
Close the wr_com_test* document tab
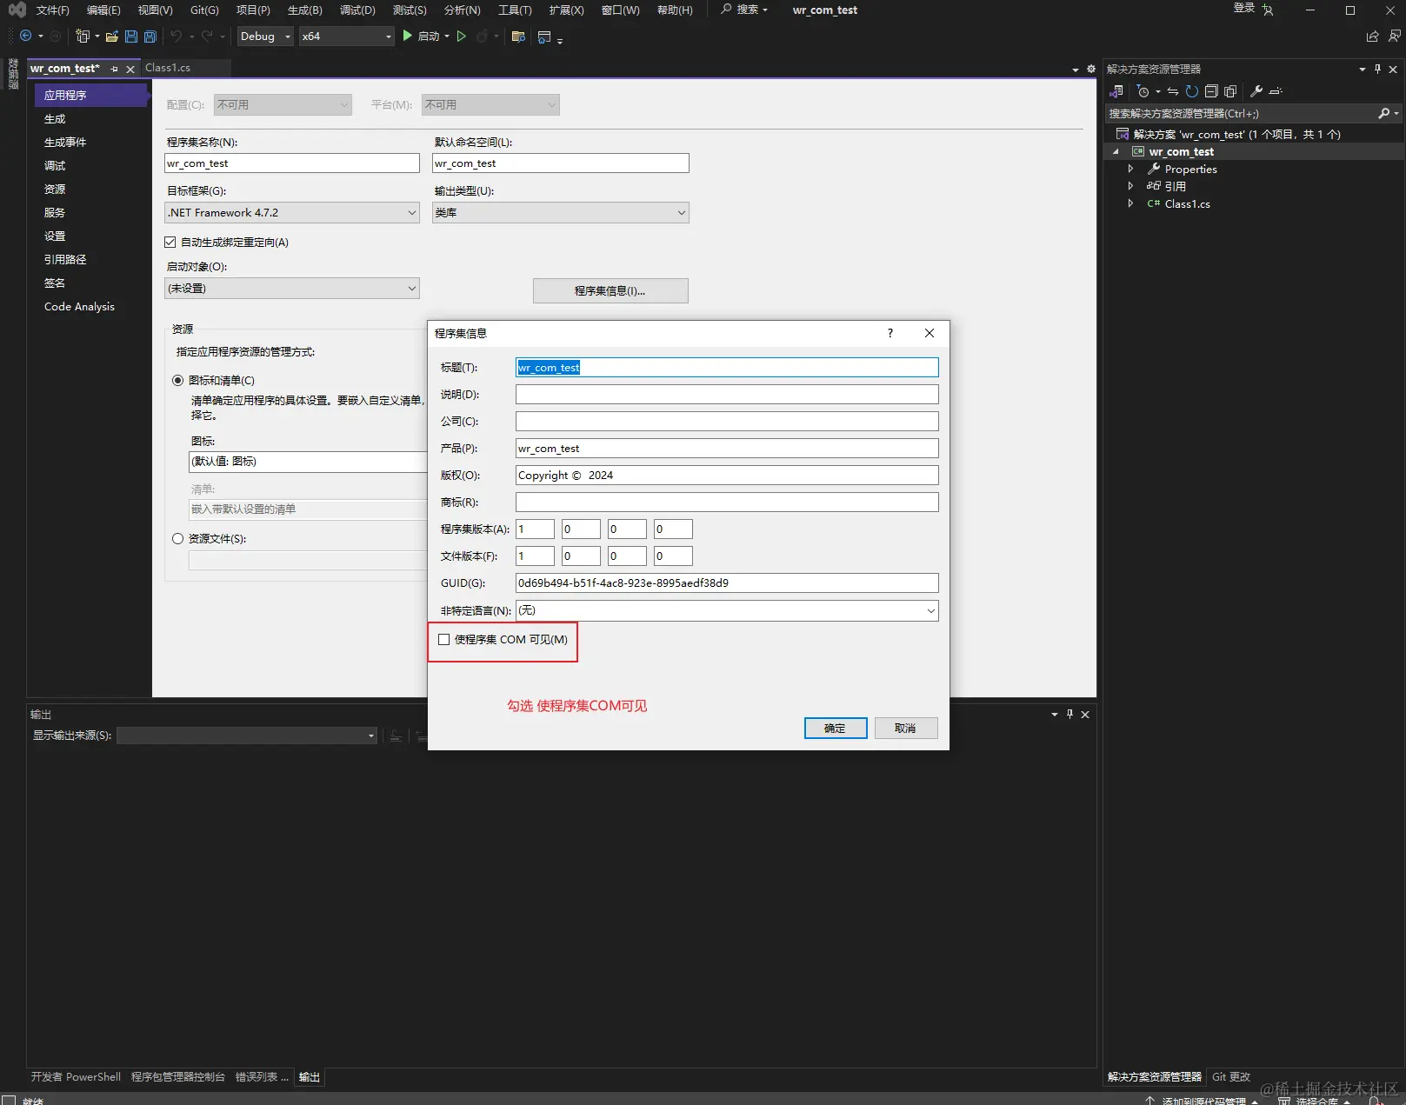click(130, 69)
